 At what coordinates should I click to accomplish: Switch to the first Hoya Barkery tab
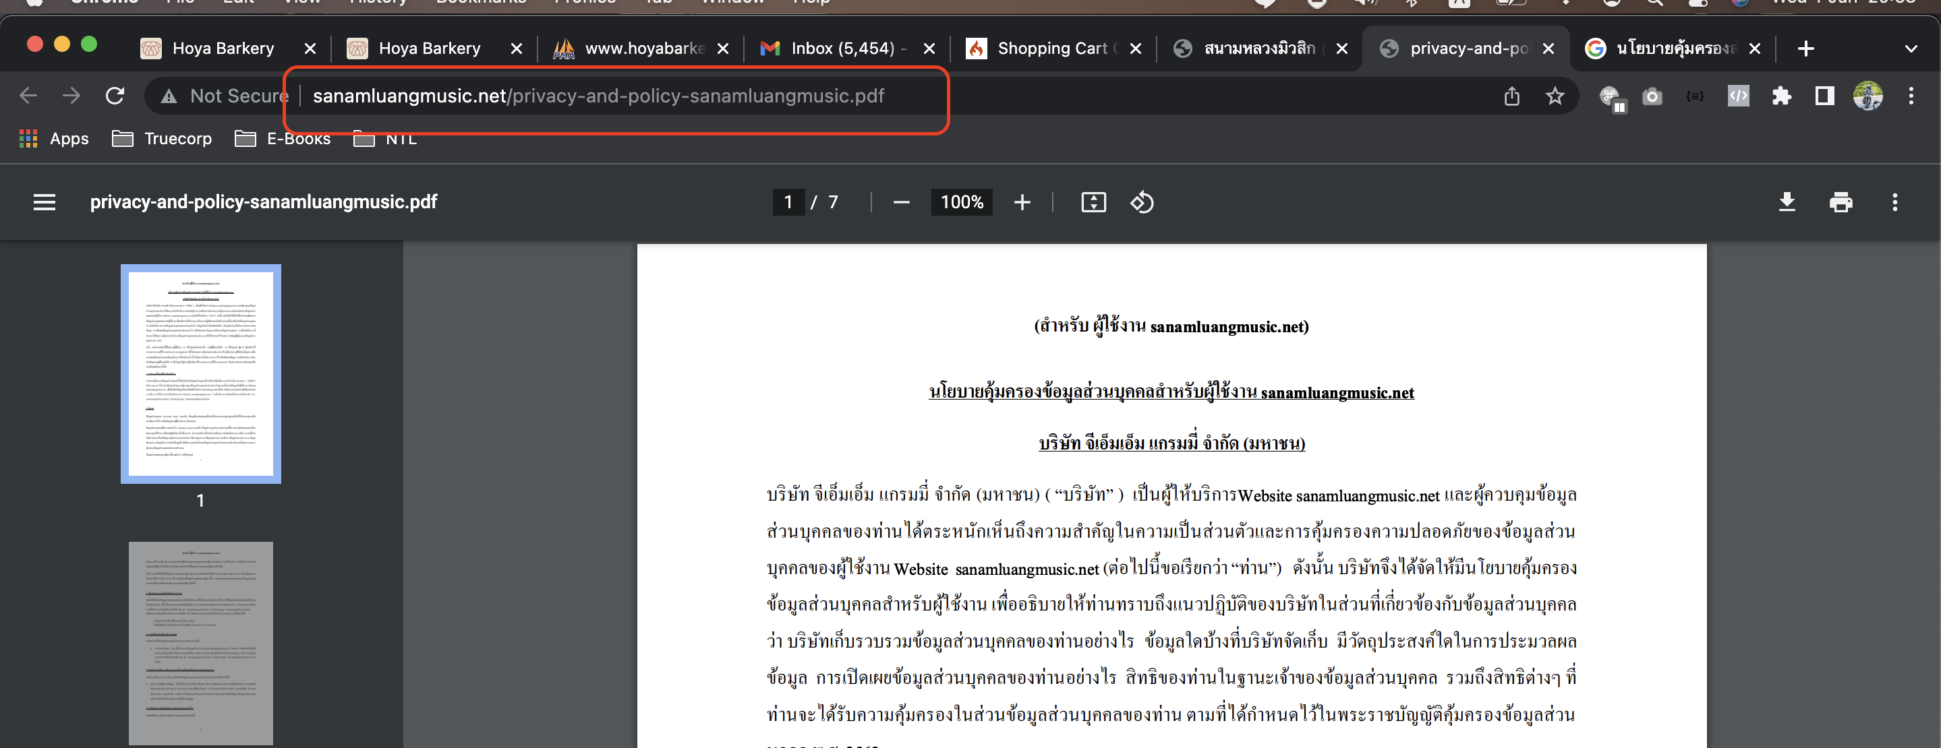pos(223,49)
